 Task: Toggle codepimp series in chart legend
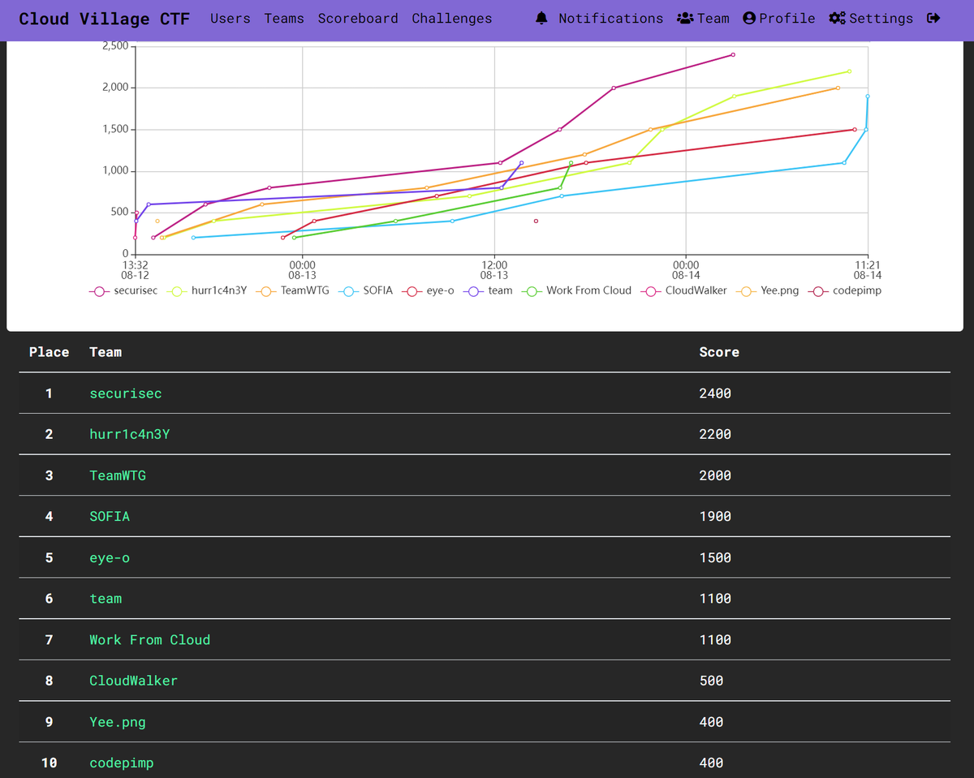tap(845, 290)
